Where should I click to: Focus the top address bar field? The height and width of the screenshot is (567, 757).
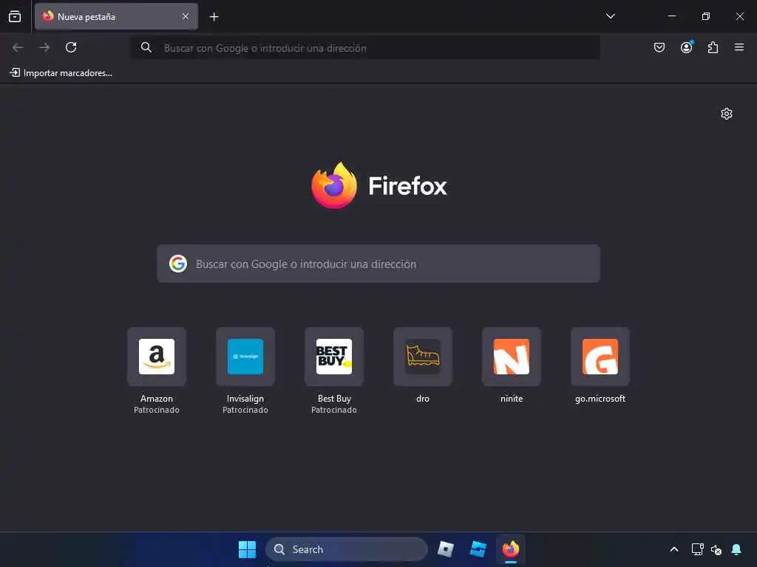366,48
